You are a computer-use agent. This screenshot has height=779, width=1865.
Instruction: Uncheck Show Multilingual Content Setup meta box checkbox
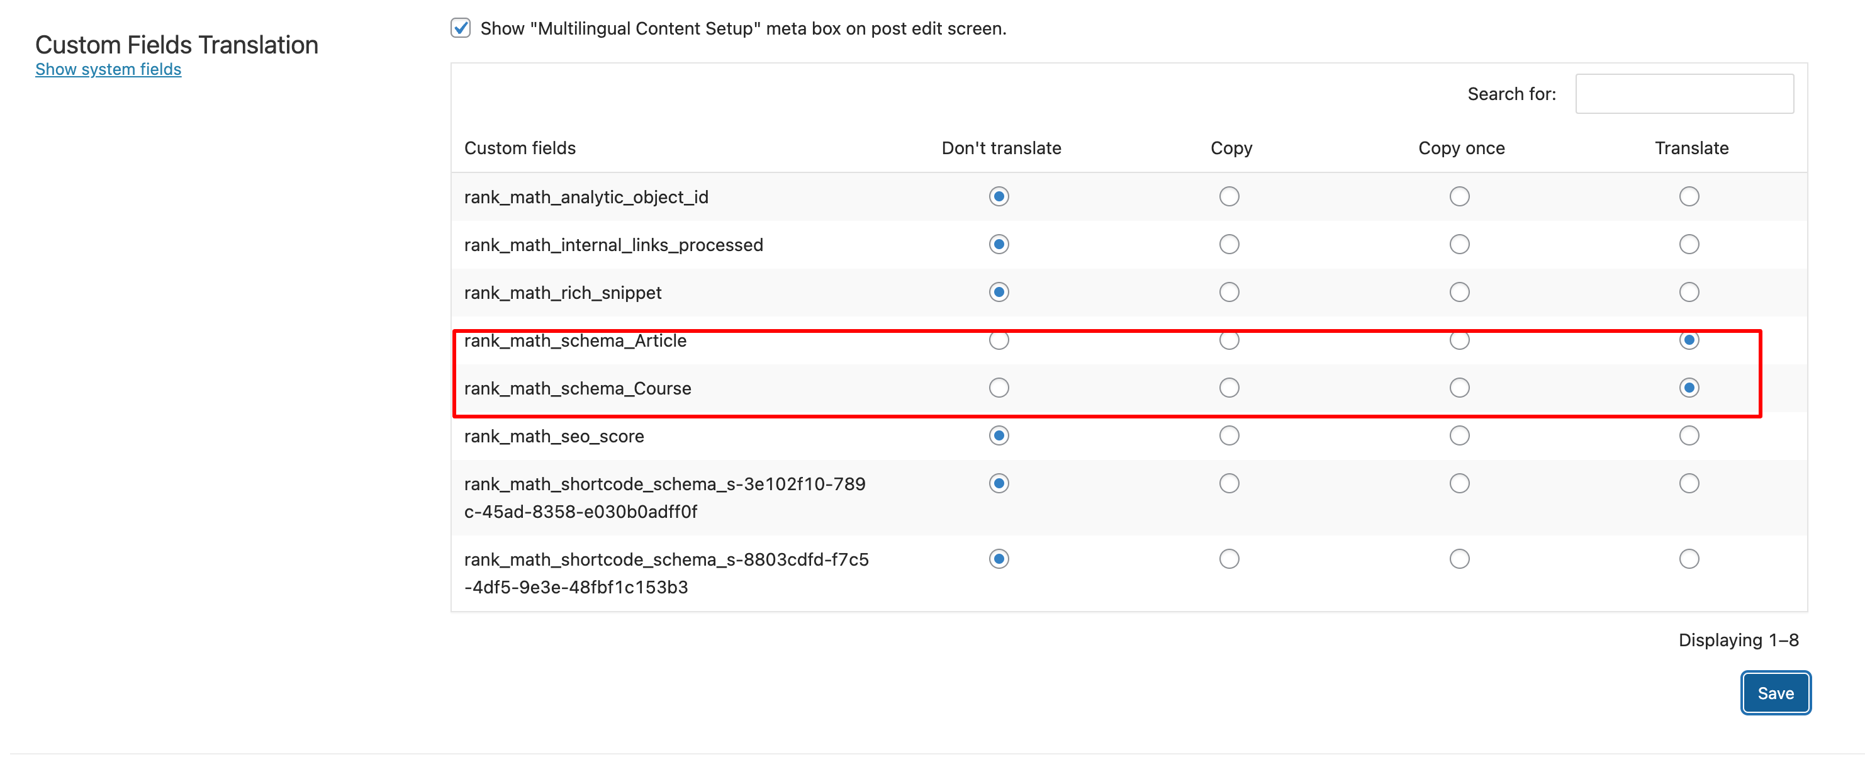click(x=461, y=28)
